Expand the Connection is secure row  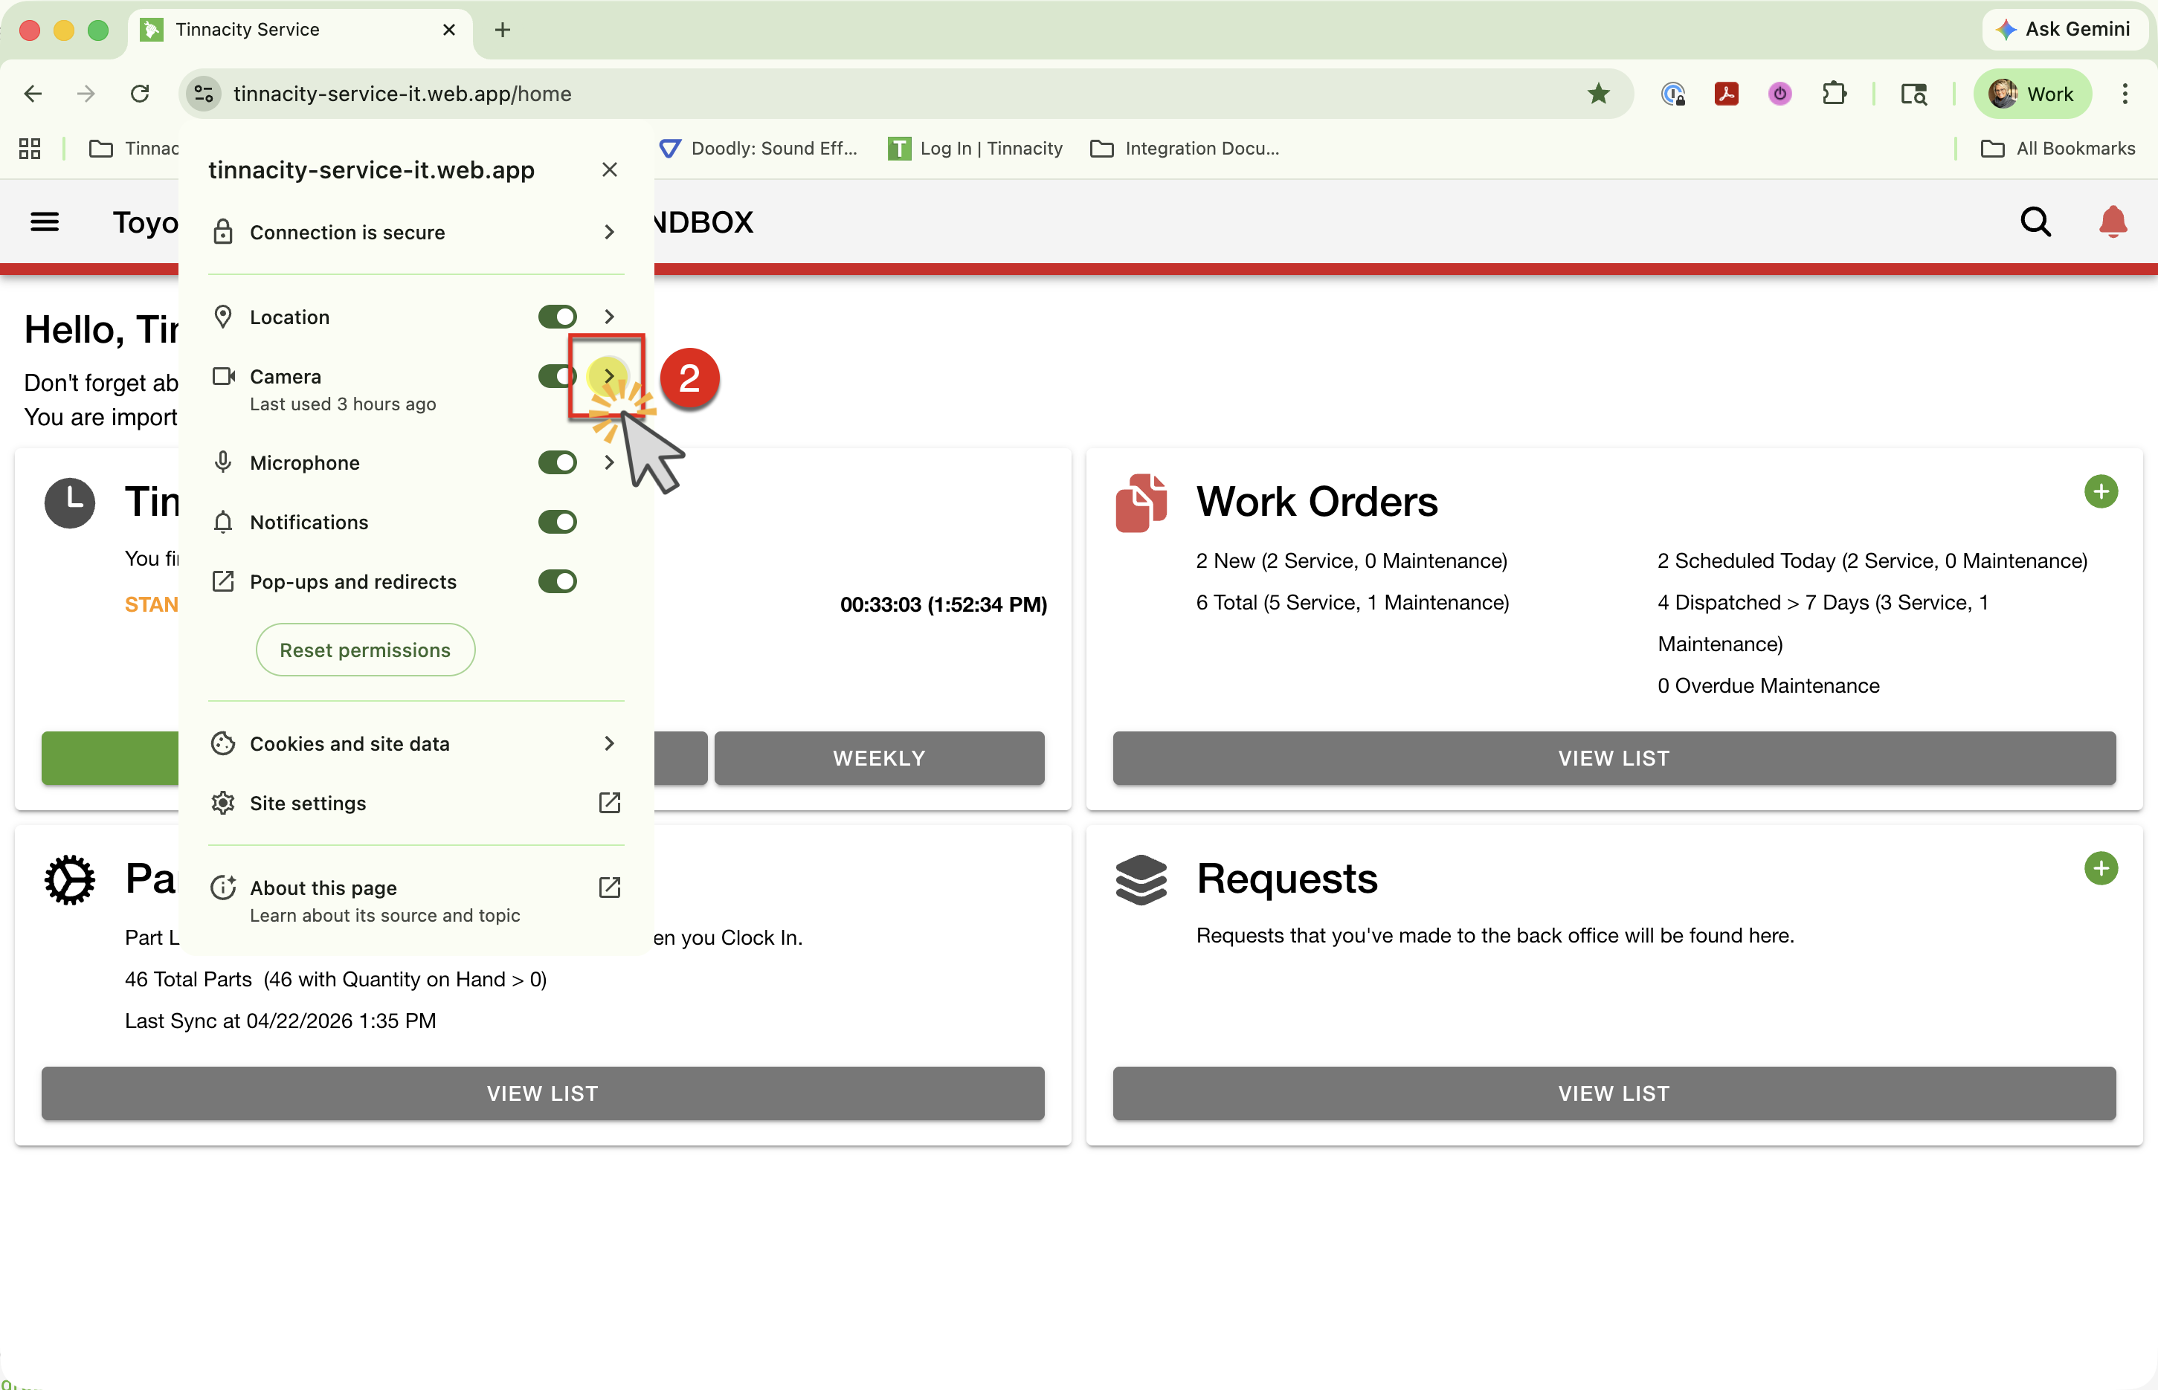[x=416, y=232]
